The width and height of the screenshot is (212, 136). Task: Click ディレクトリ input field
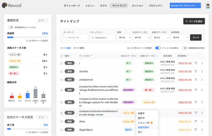pyautogui.click(x=103, y=38)
